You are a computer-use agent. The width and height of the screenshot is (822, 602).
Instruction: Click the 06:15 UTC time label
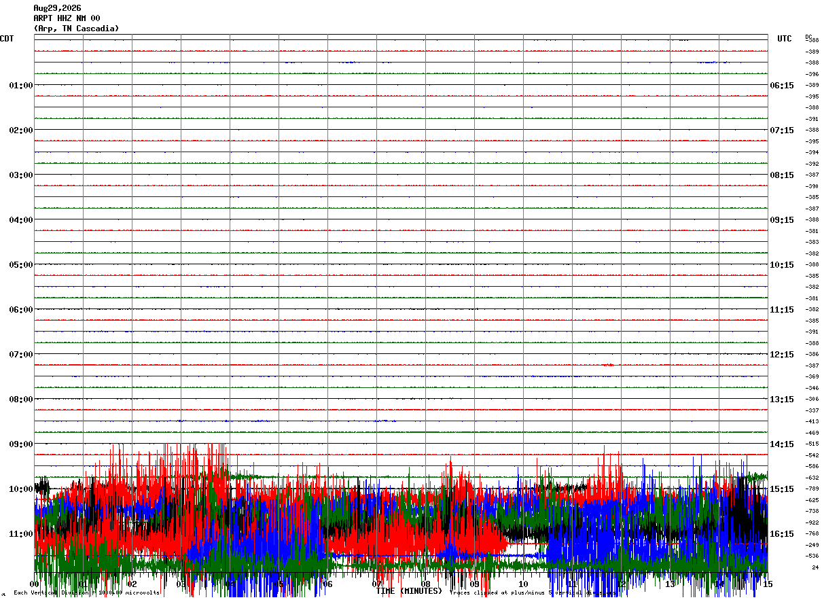coord(781,86)
